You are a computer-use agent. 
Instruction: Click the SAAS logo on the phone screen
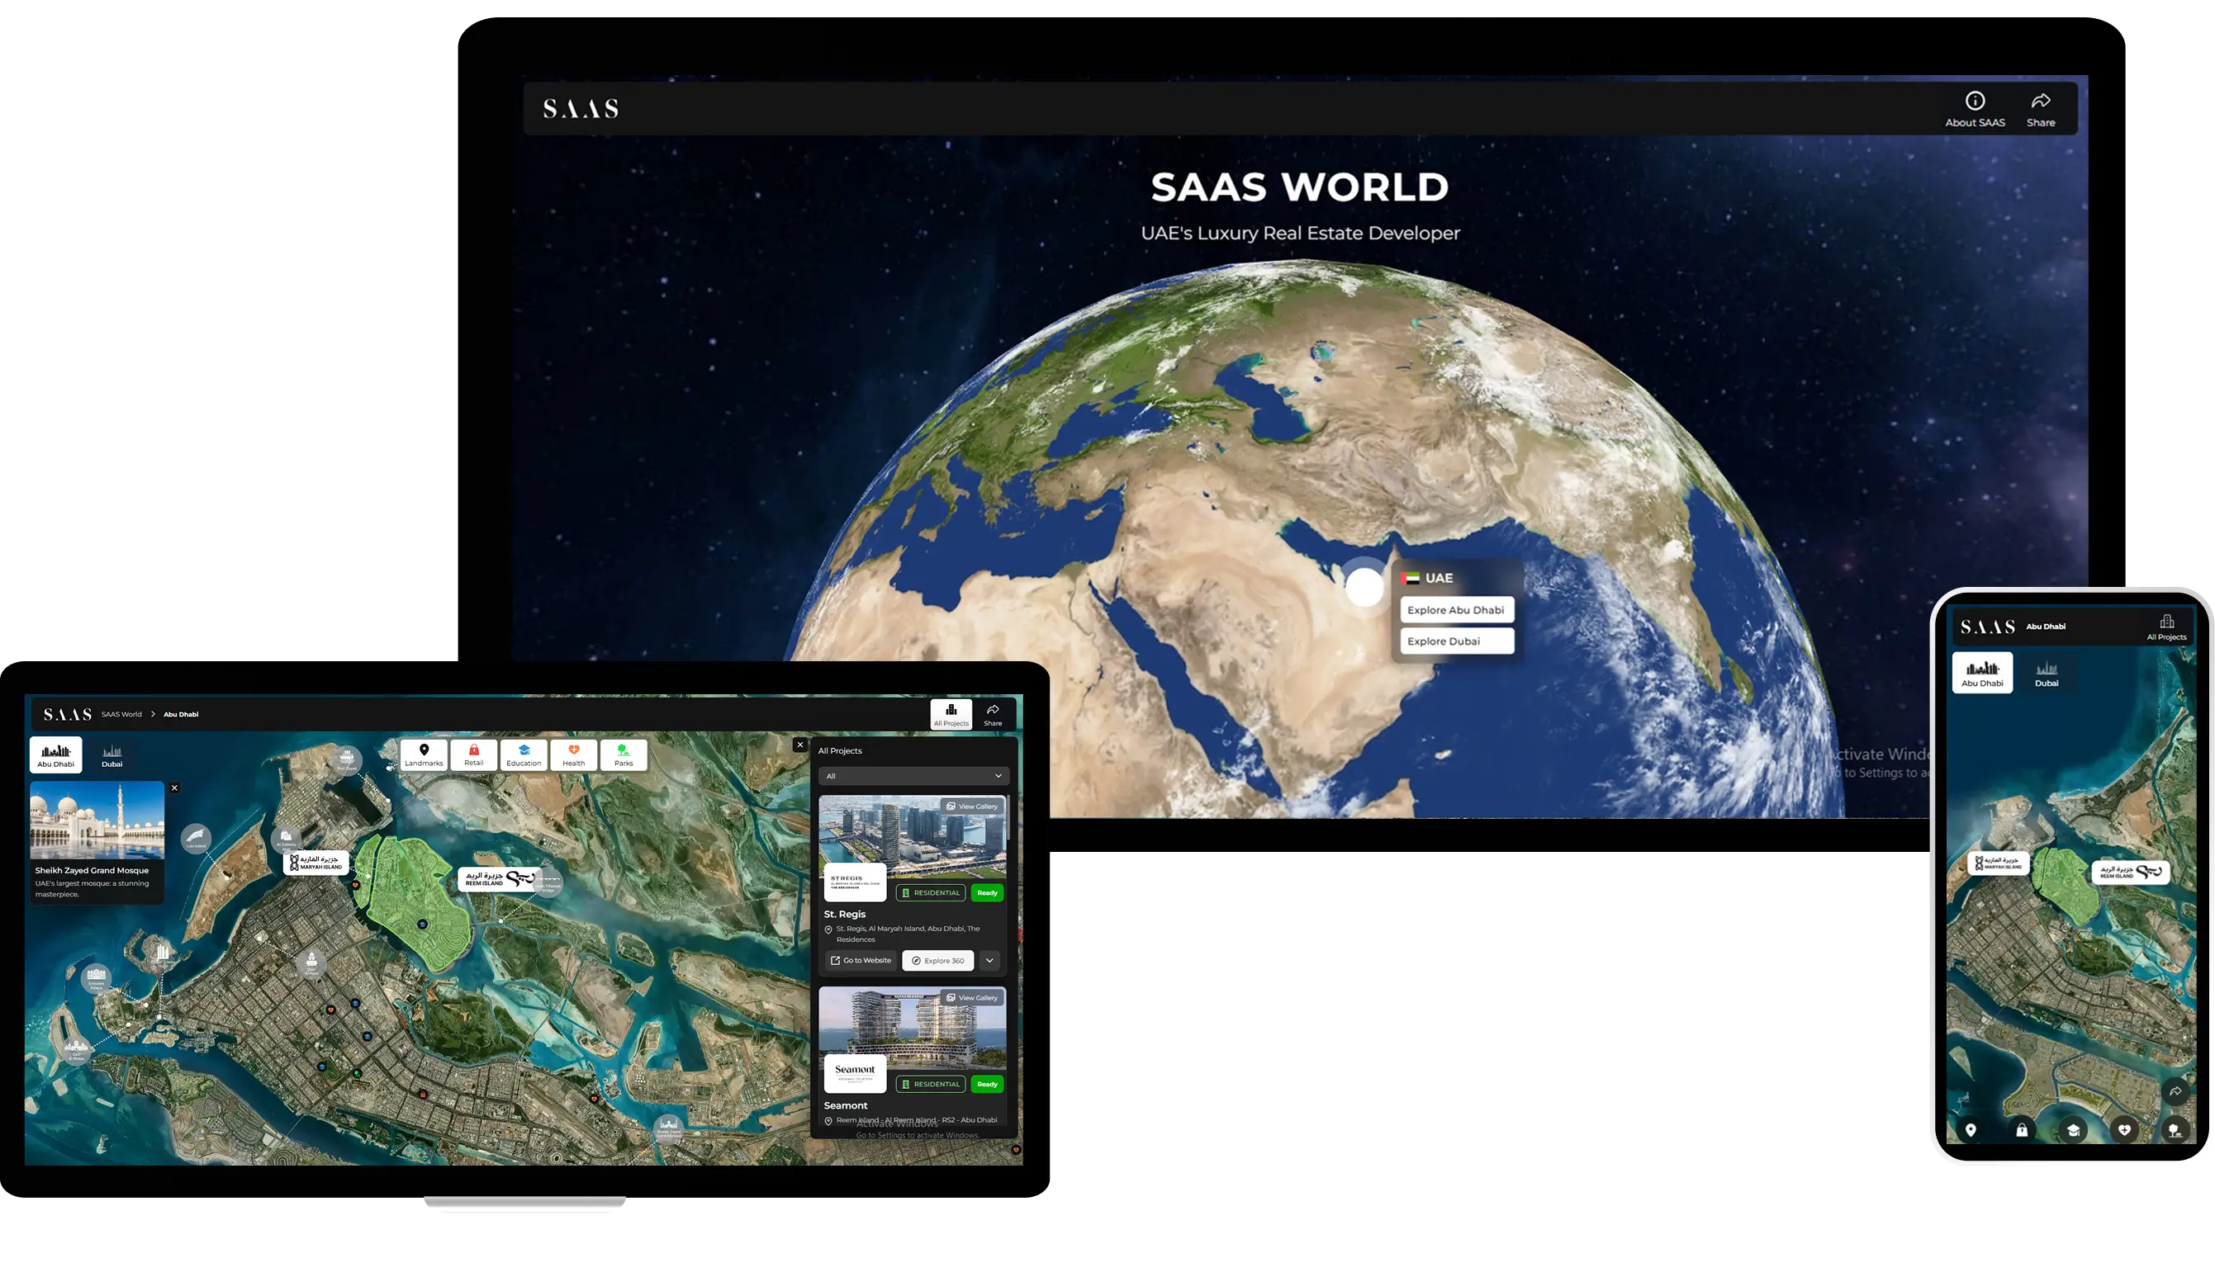[1987, 627]
